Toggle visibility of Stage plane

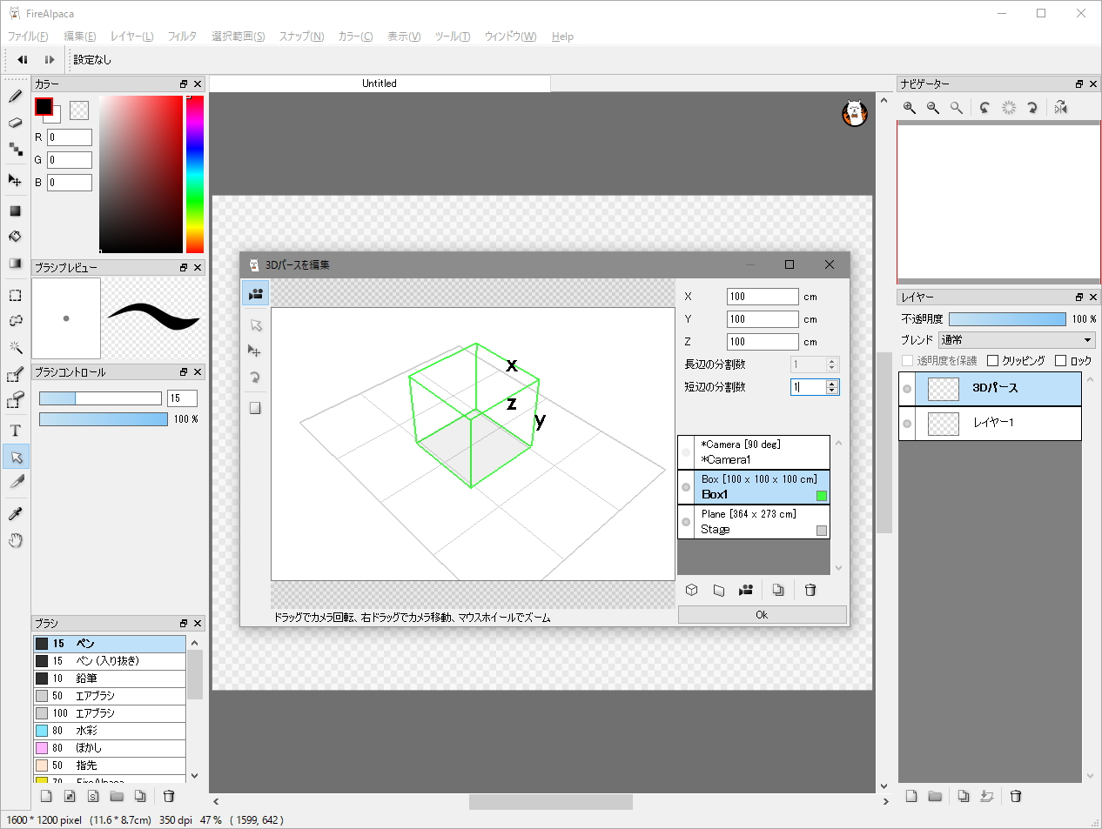[x=686, y=522]
